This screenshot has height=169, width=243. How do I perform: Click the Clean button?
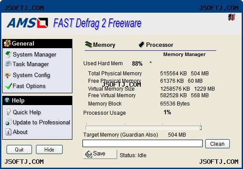pyautogui.click(x=218, y=144)
